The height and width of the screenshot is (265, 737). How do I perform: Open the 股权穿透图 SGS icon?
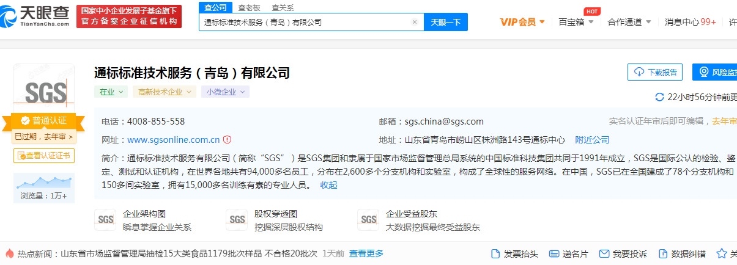237,220
